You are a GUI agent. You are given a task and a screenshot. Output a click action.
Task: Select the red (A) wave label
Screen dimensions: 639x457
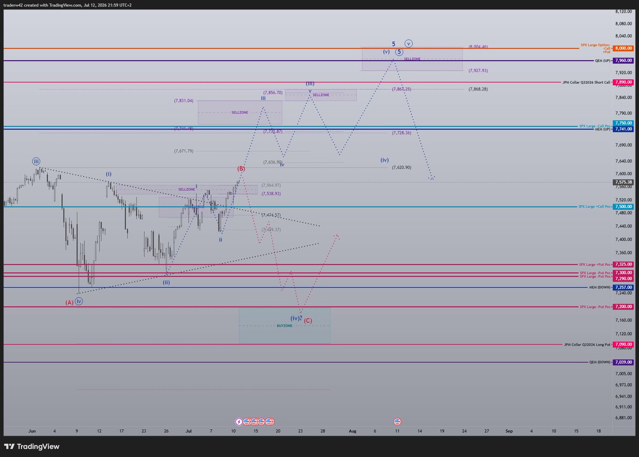coord(69,303)
